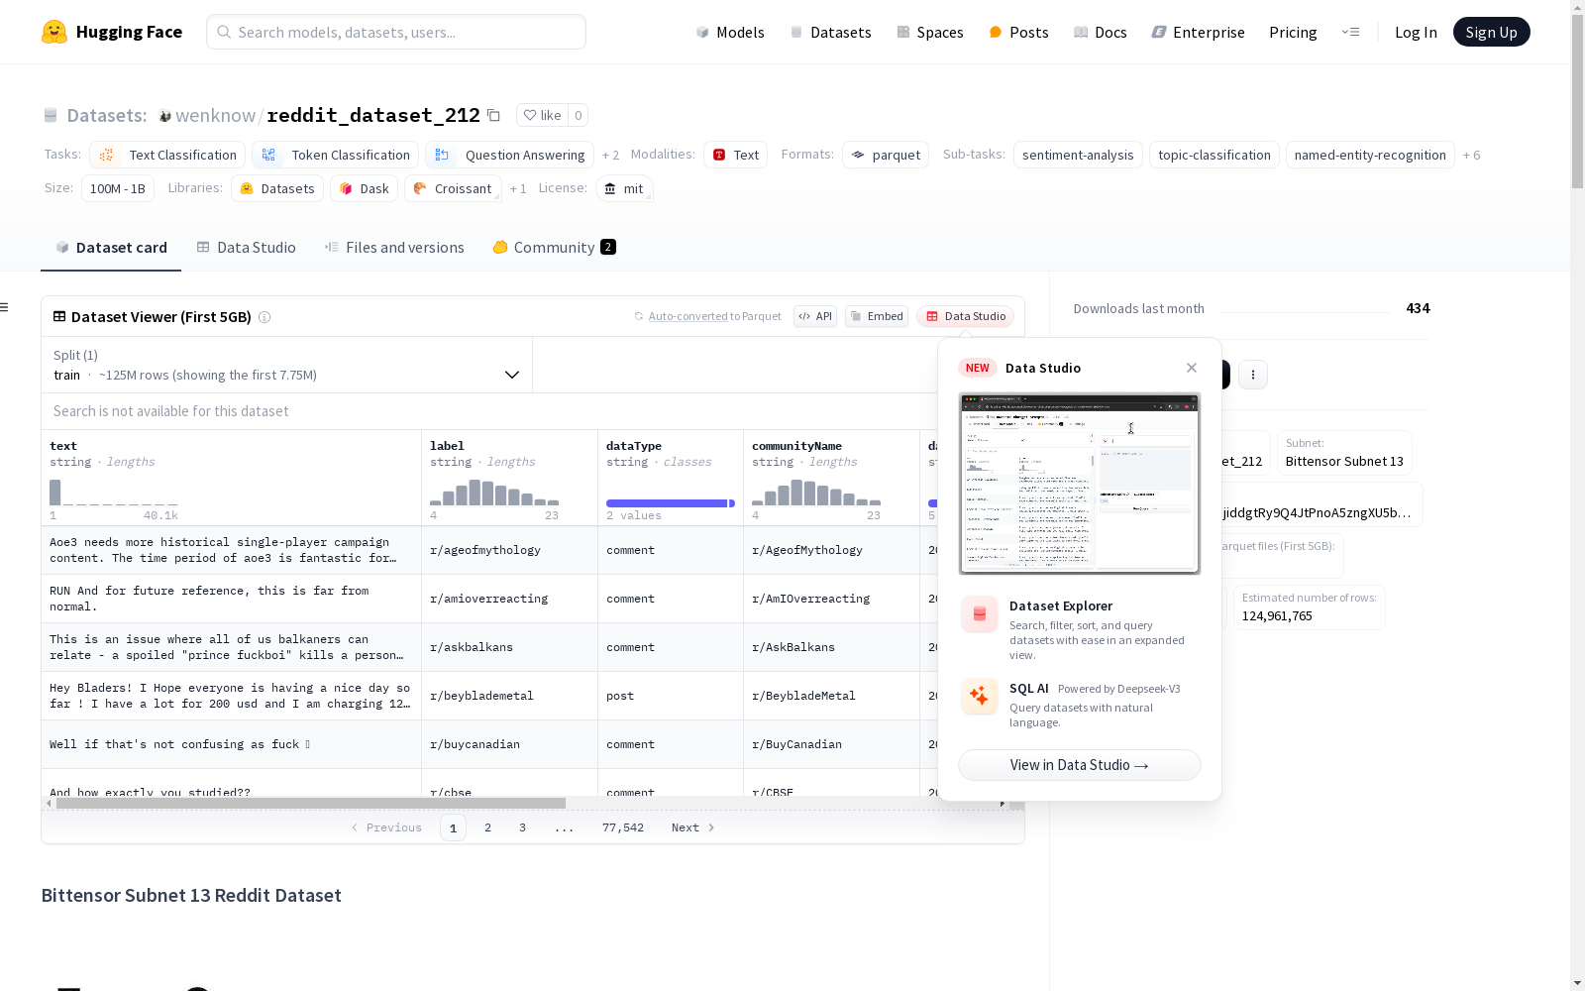
Task: Click the Dask library tag
Action: tap(364, 188)
